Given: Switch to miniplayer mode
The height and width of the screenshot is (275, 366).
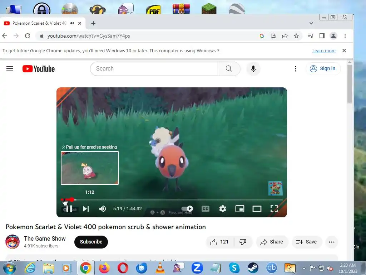Looking at the screenshot, I should (240, 209).
